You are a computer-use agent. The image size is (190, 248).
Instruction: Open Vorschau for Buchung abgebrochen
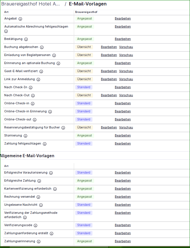[x=126, y=47]
